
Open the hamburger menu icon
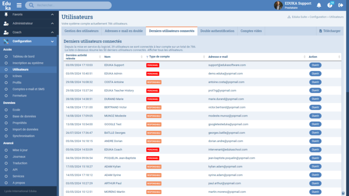[19, 5]
